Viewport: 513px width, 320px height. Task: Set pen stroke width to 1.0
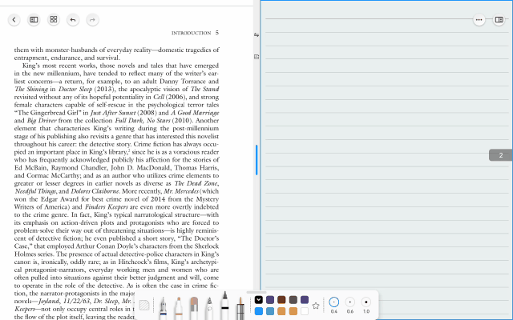point(366,302)
